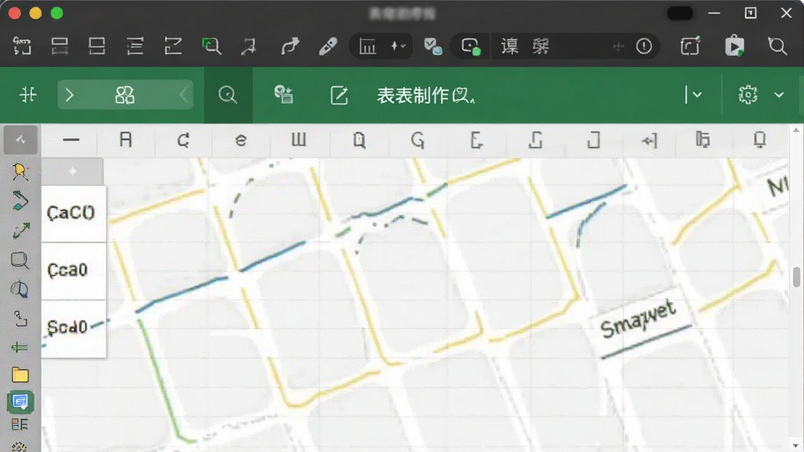Viewport: 804px width, 452px height.
Task: Click the green magnifier icon in dark toolbar
Action: pyautogui.click(x=211, y=46)
